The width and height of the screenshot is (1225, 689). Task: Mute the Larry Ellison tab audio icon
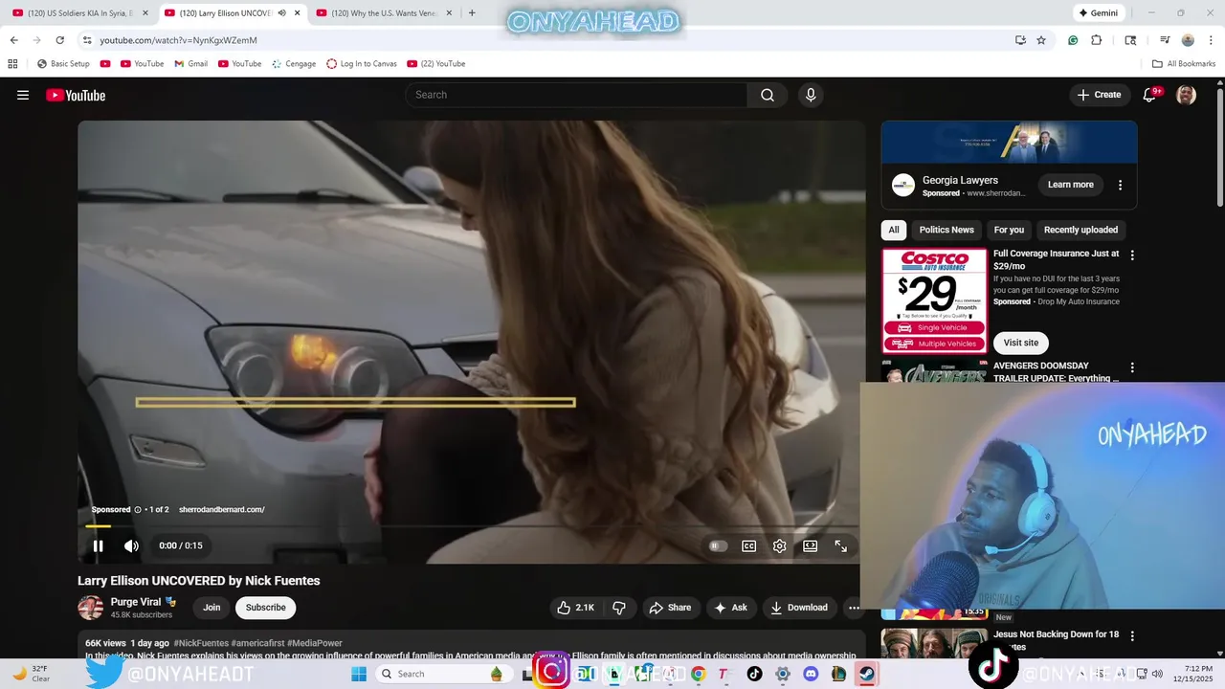click(x=281, y=13)
